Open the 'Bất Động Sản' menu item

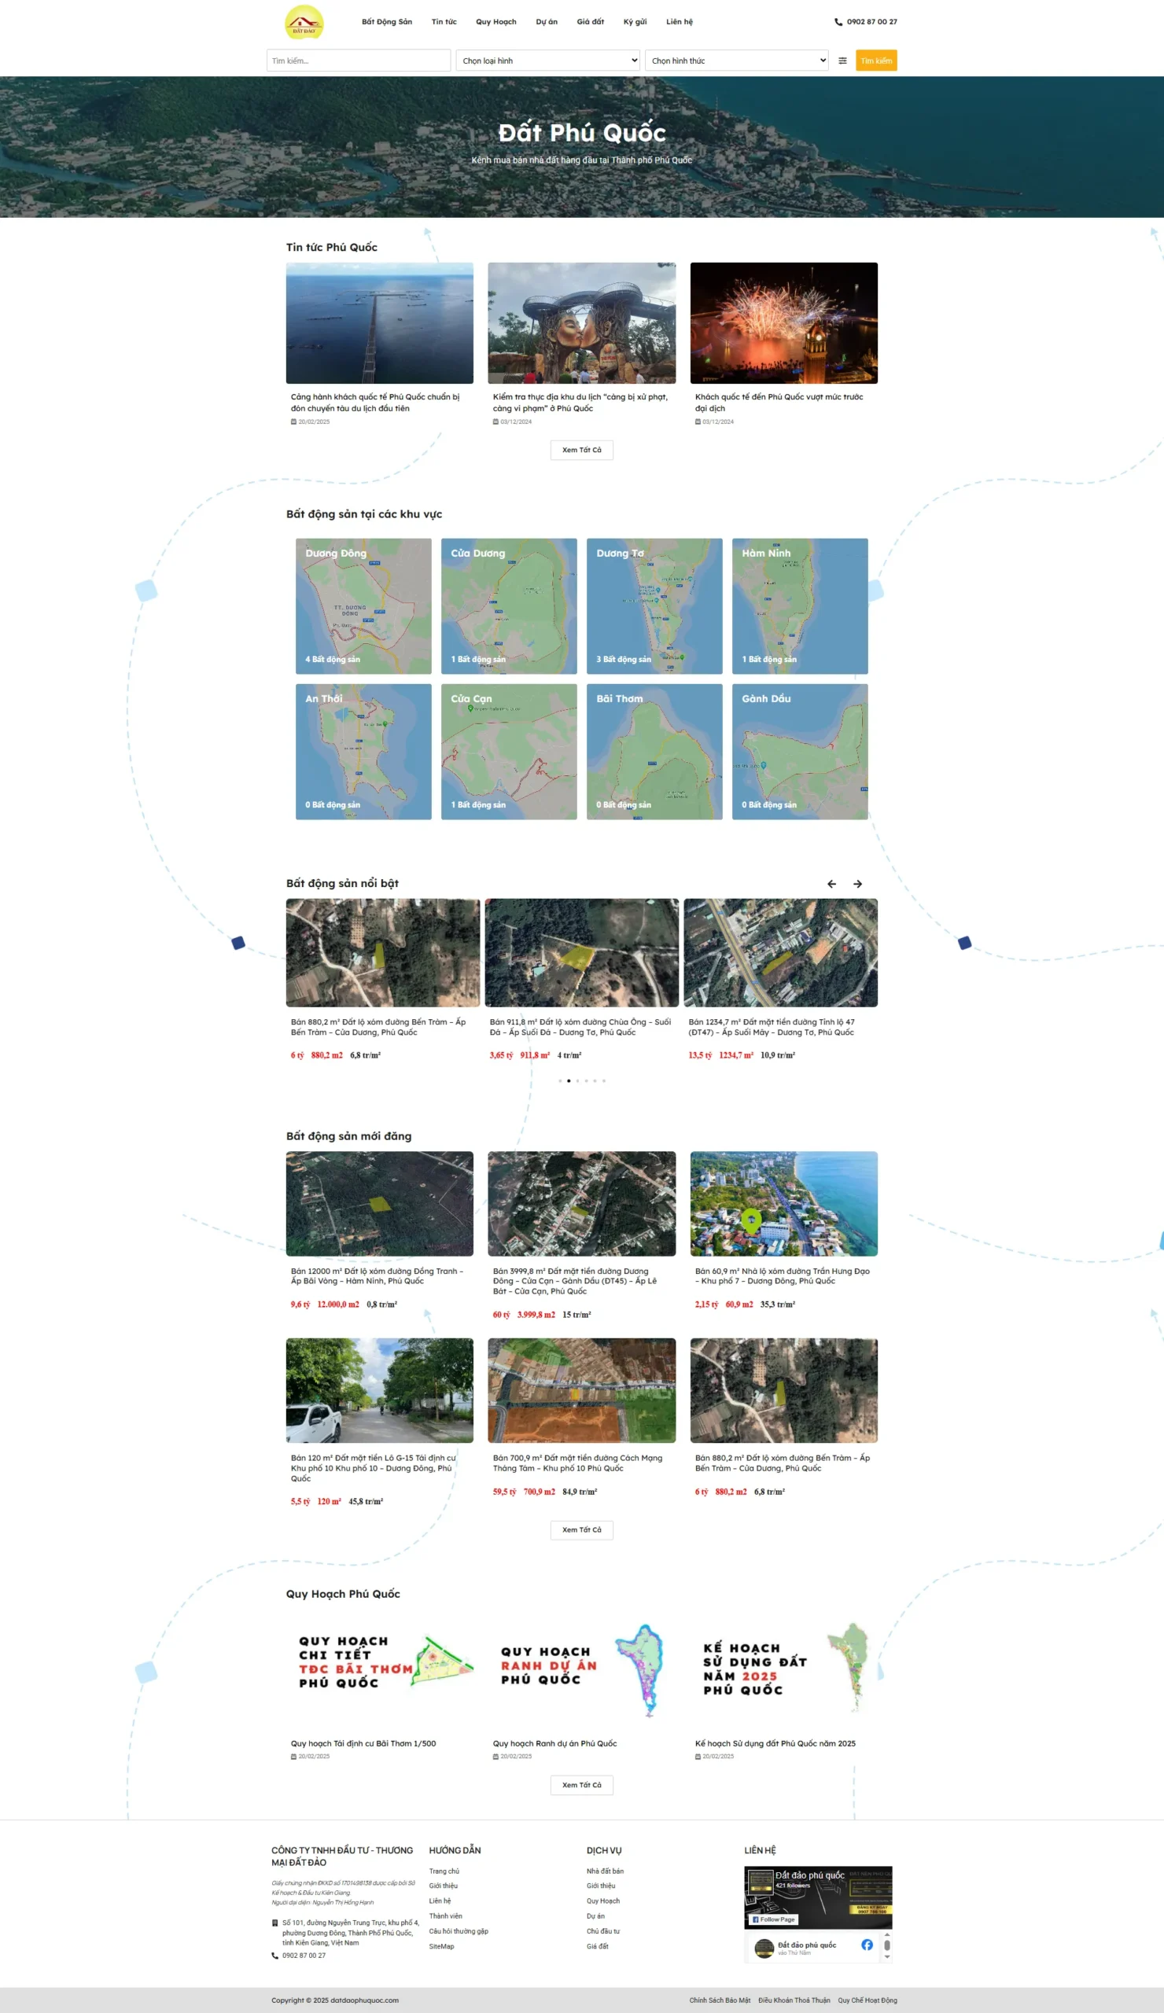click(387, 22)
